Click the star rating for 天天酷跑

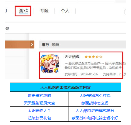pos(94,57)
